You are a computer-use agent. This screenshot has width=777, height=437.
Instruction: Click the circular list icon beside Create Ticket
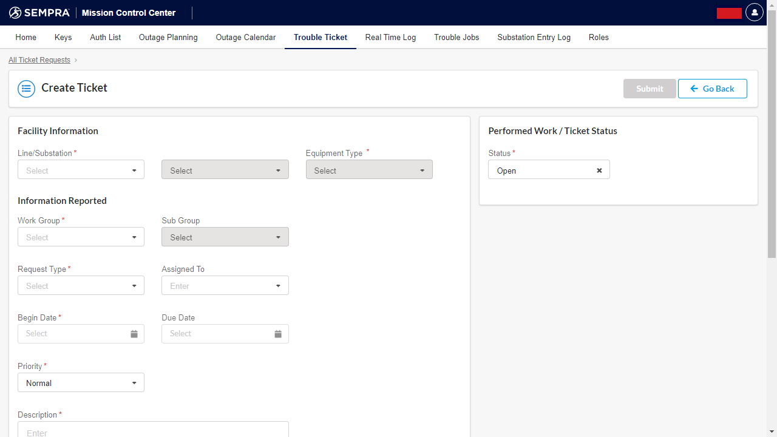[26, 88]
